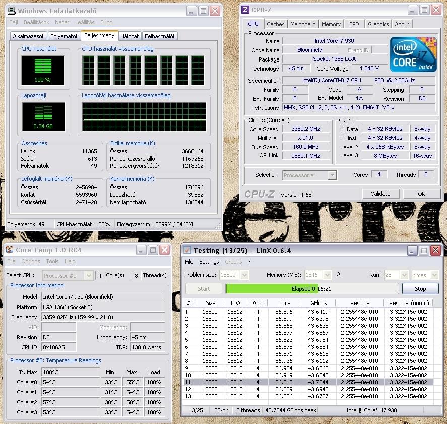Open the Memory tab in CPU-Z
The height and width of the screenshot is (424, 447).
tap(331, 24)
